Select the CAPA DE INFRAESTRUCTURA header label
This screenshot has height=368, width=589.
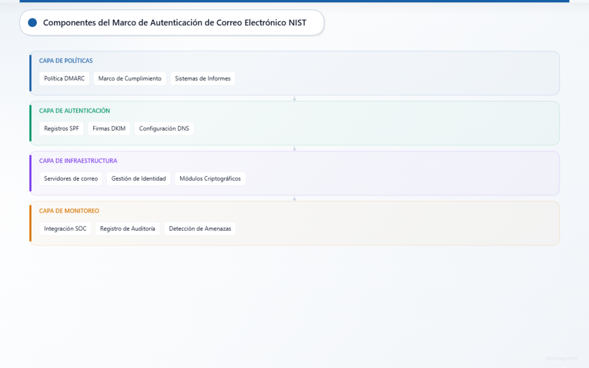[78, 160]
